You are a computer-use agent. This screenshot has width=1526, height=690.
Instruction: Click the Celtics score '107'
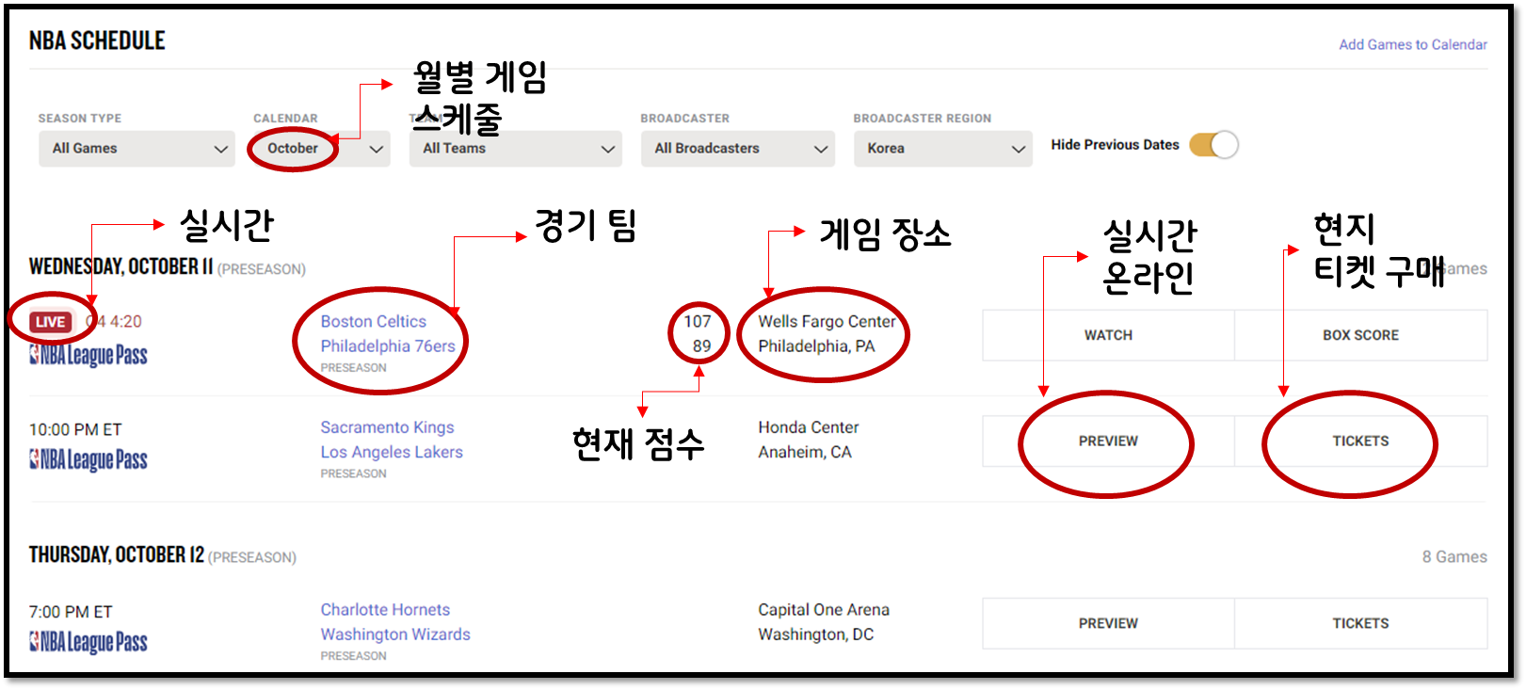click(x=698, y=322)
